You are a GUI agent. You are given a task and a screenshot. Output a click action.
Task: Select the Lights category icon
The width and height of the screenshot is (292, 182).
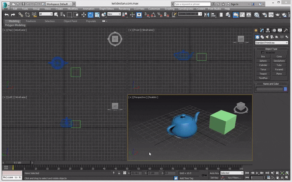(x=267, y=37)
